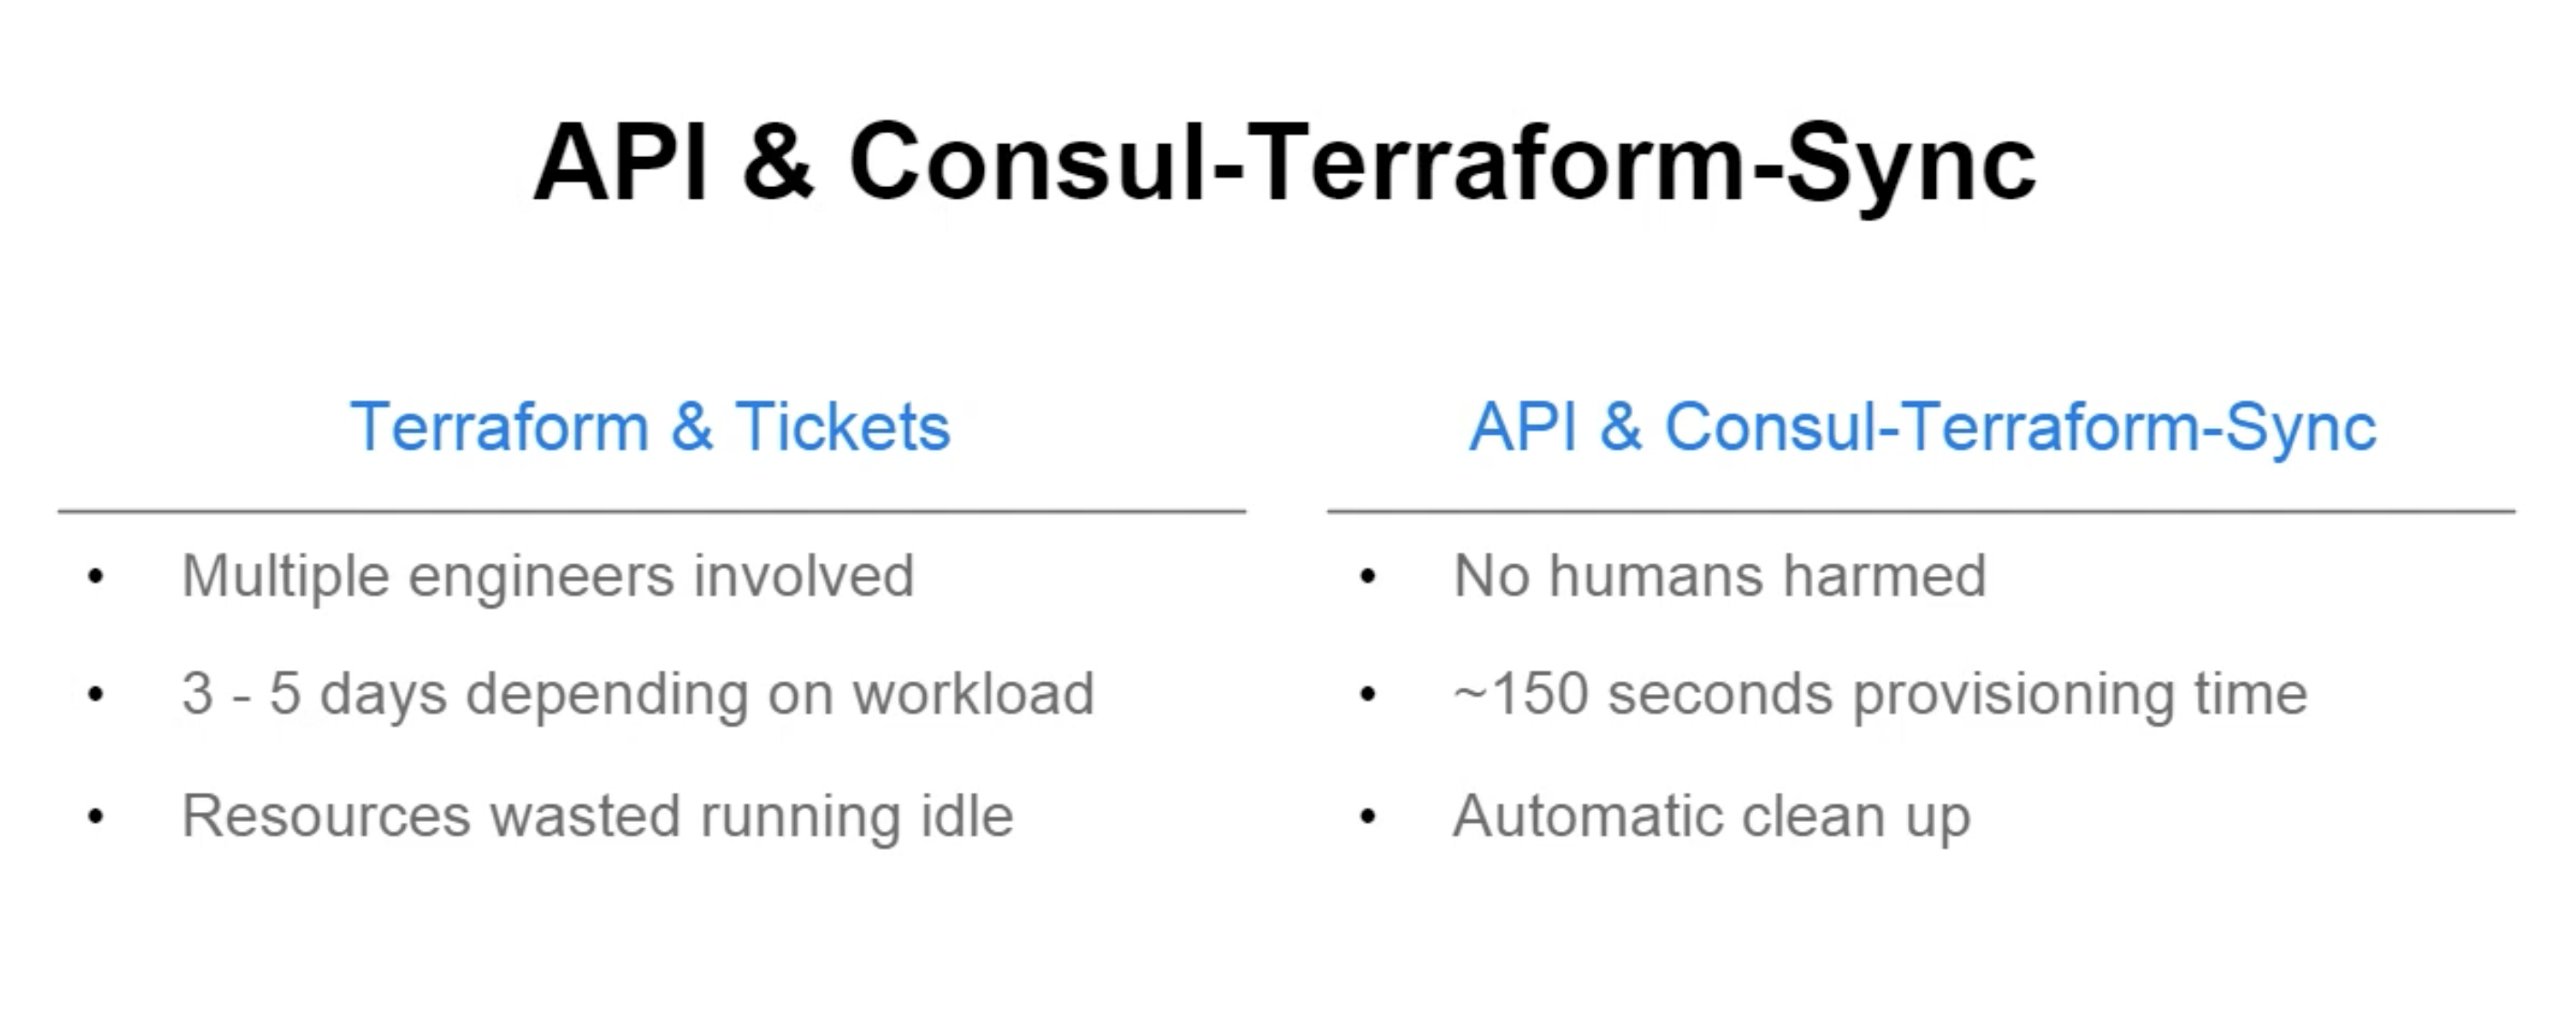The height and width of the screenshot is (1036, 2576).
Task: Click the bullet dot before "Resources wasted running idle"
Action: [x=96, y=817]
